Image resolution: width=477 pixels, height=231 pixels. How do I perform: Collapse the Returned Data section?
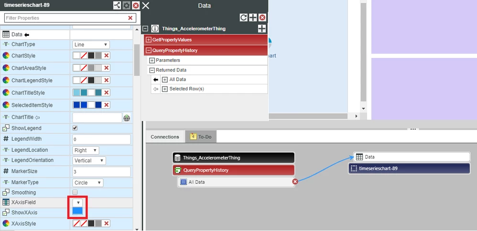click(152, 70)
